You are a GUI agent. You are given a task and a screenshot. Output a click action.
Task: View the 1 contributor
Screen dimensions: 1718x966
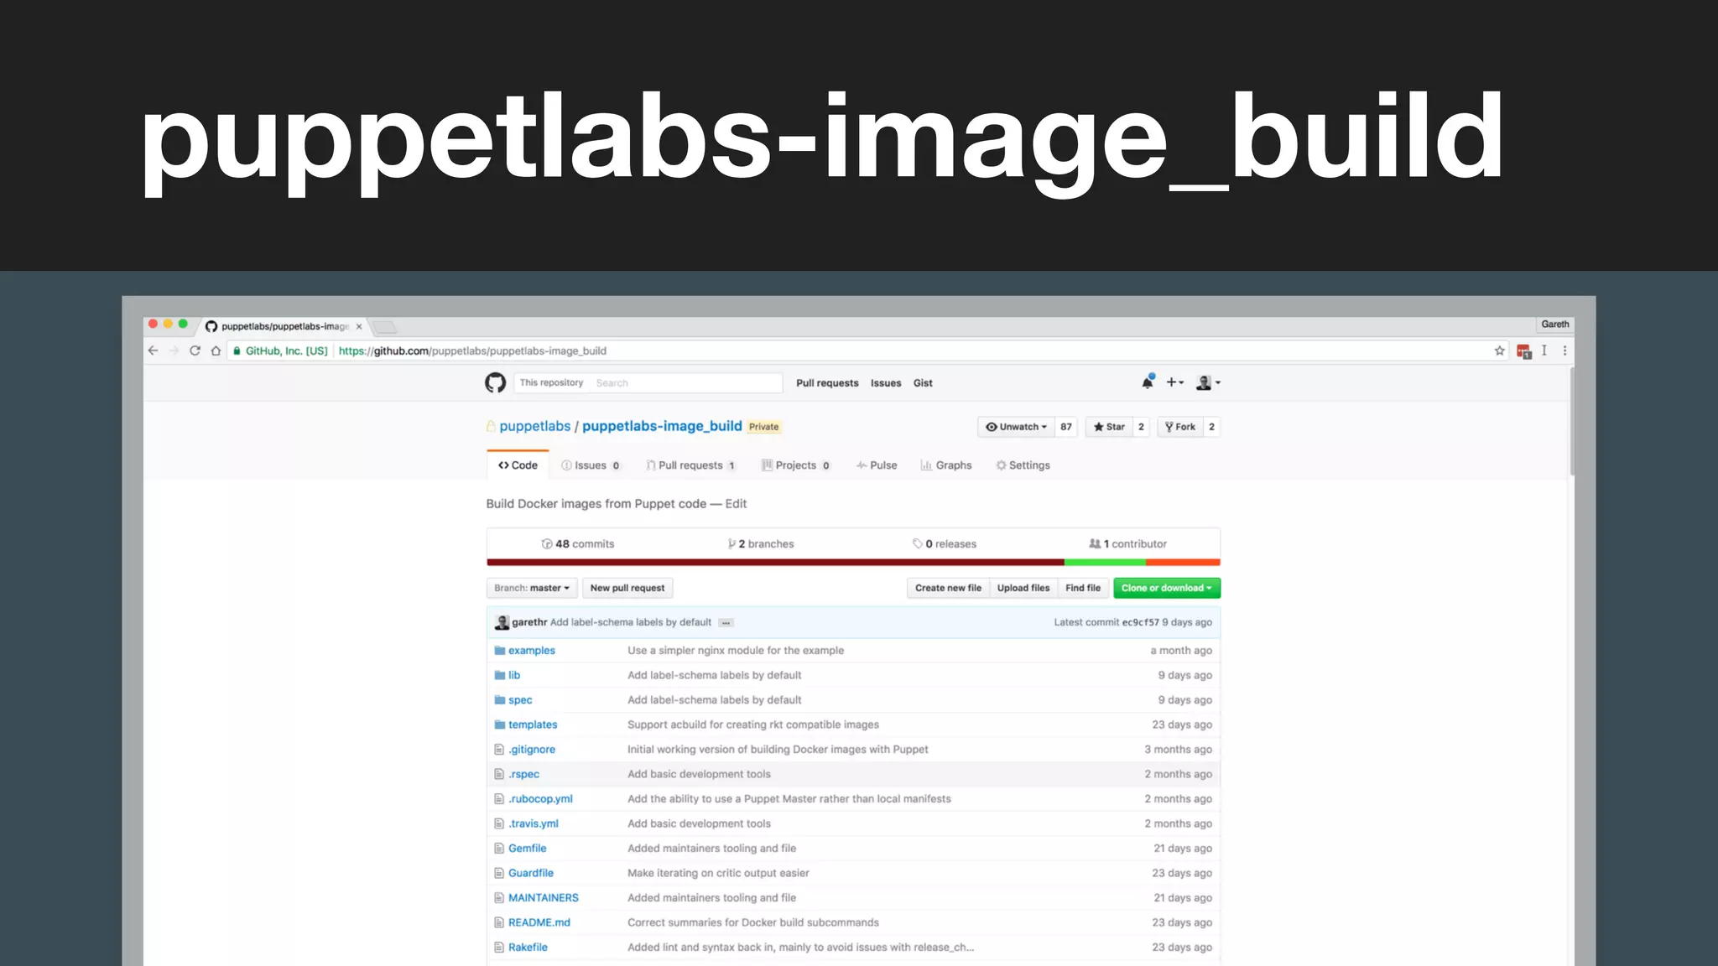[x=1127, y=544]
